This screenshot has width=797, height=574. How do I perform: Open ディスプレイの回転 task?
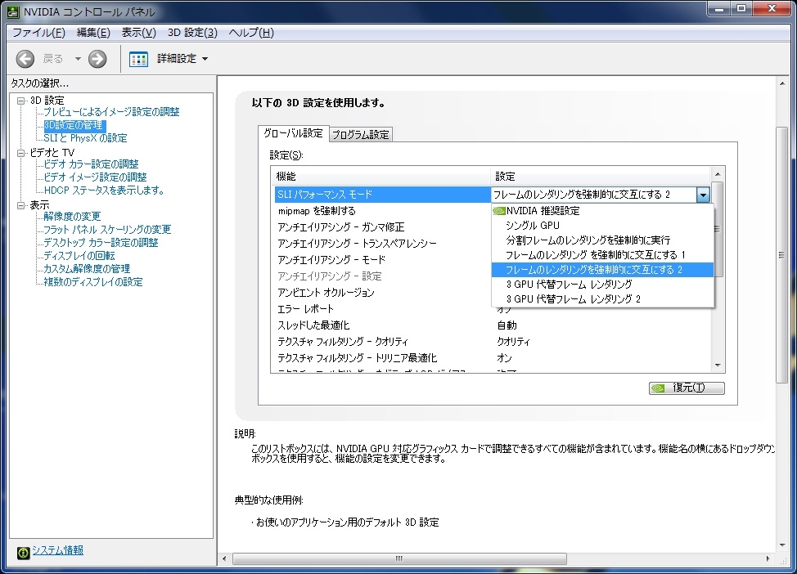(79, 255)
